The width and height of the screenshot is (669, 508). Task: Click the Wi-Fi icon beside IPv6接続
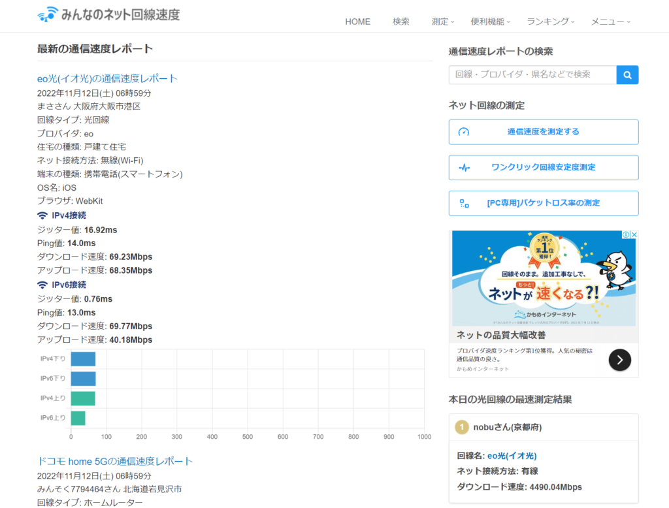[42, 285]
